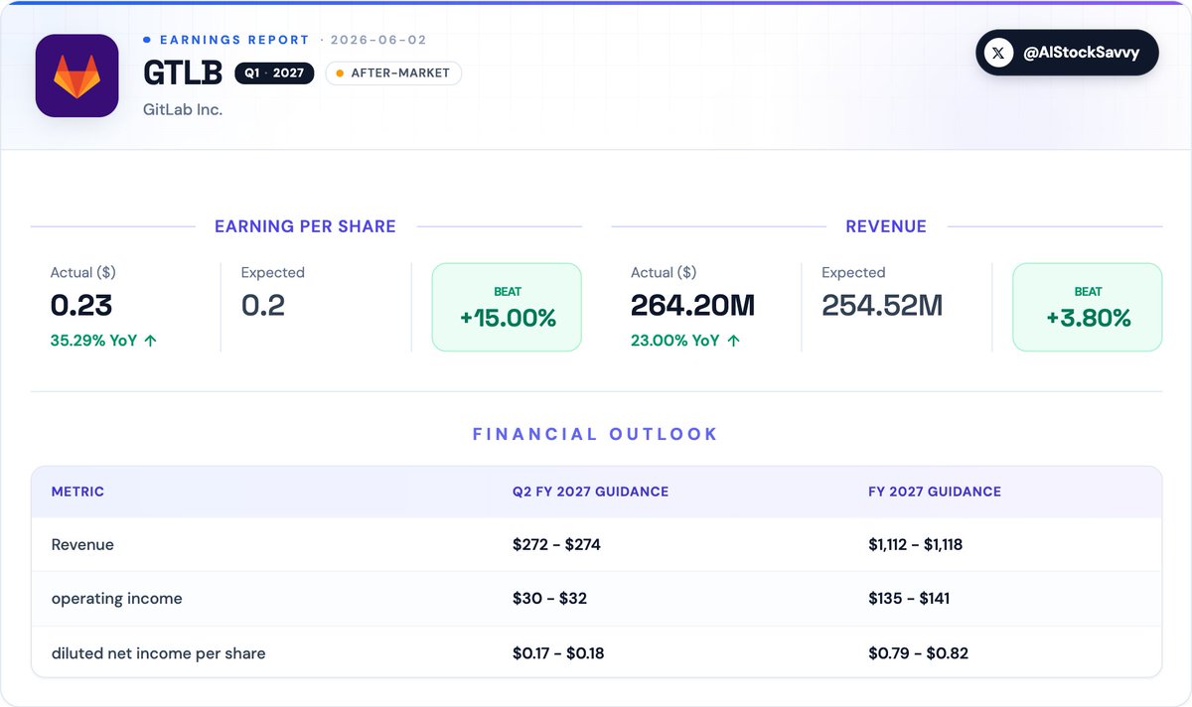
Task: Click the Q2 FY 2027 GUIDANCE header
Action: tap(590, 492)
